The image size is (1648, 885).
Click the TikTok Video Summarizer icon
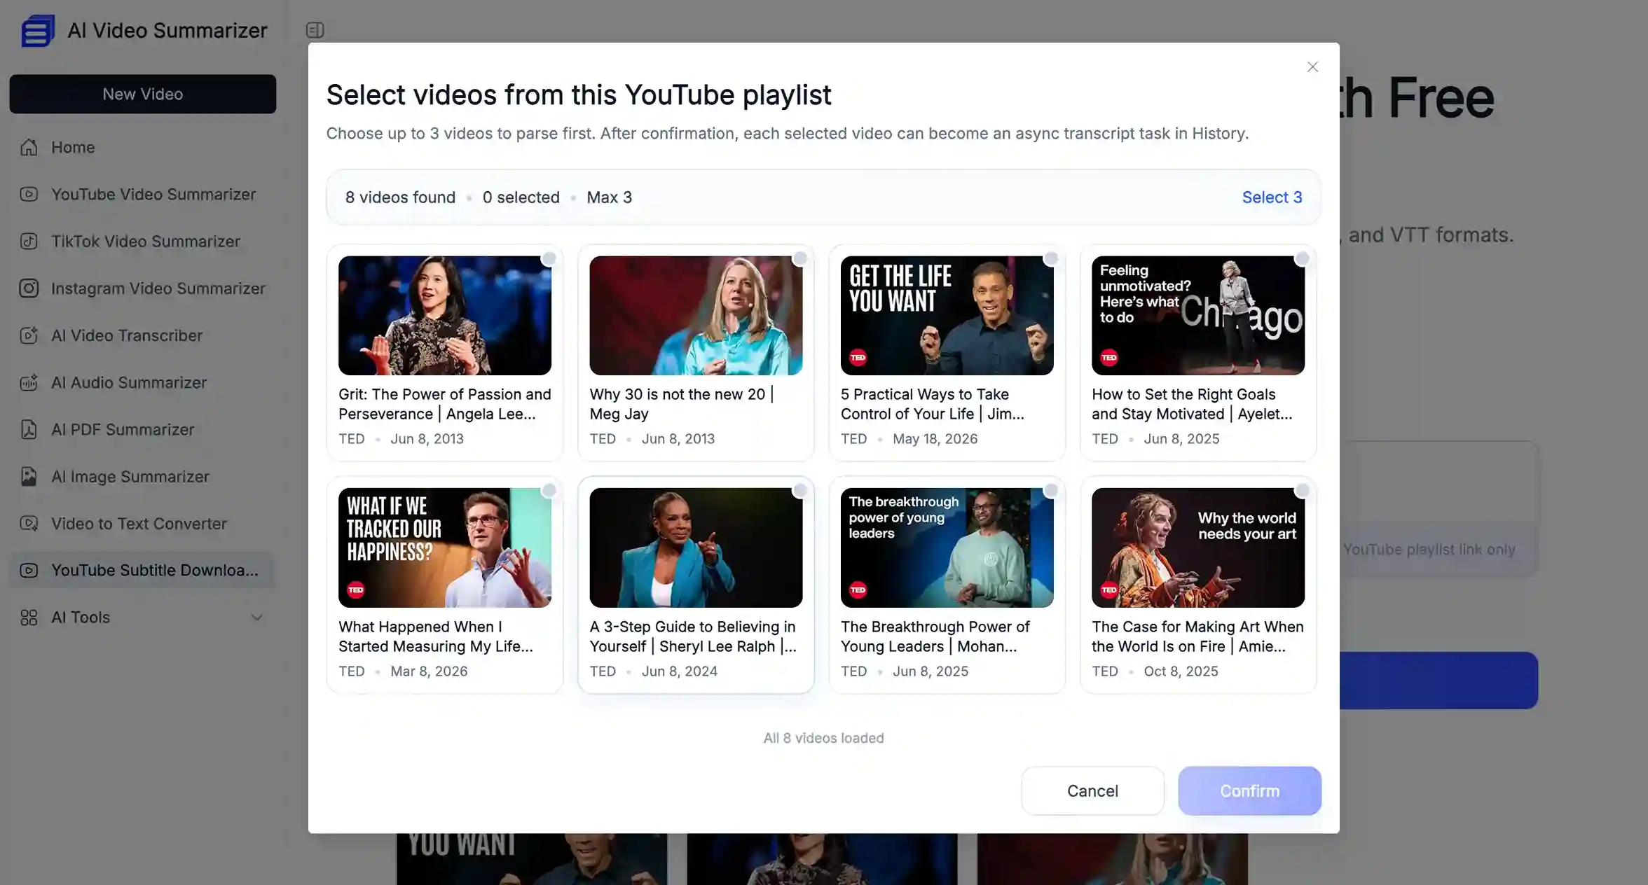coord(29,241)
